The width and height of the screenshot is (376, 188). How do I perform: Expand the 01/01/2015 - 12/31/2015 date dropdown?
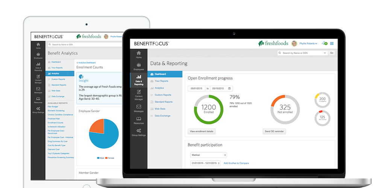point(206,163)
